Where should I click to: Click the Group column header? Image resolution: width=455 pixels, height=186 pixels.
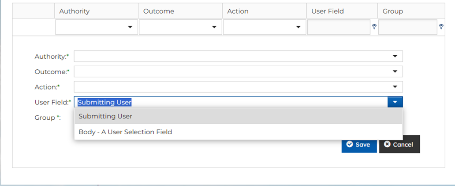tap(393, 11)
